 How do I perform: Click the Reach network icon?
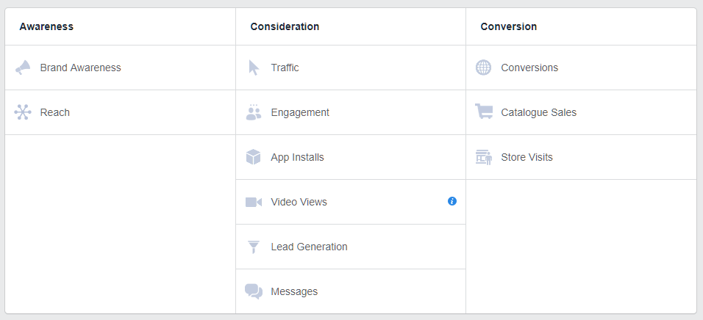23,112
